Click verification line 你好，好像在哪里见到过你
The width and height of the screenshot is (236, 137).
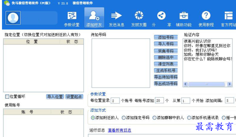point(207,46)
